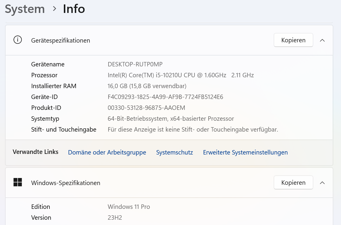Click the Windows logo beside Windows-Spezifikationen
Image resolution: width=341 pixels, height=225 pixels.
pyautogui.click(x=18, y=182)
